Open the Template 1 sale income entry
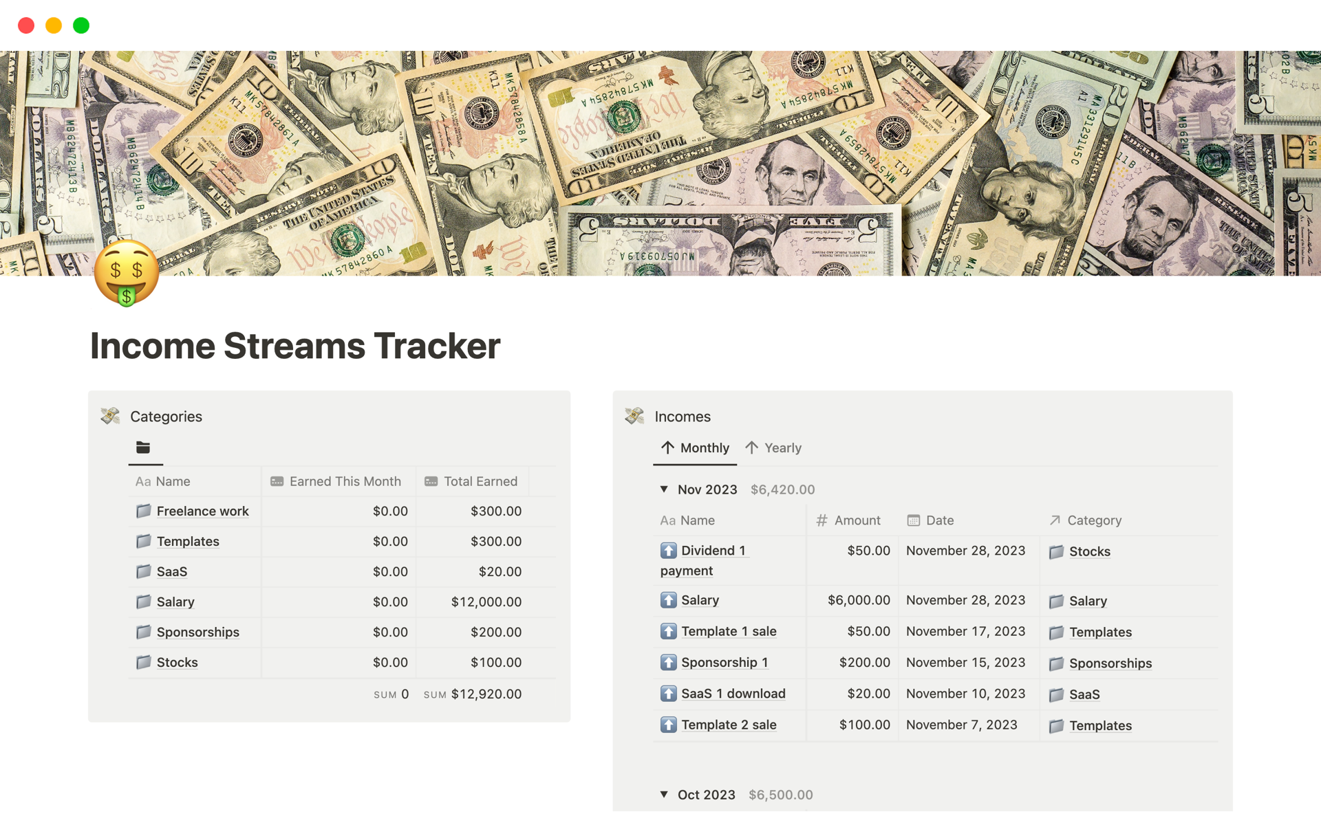This screenshot has height=825, width=1321. pyautogui.click(x=729, y=630)
